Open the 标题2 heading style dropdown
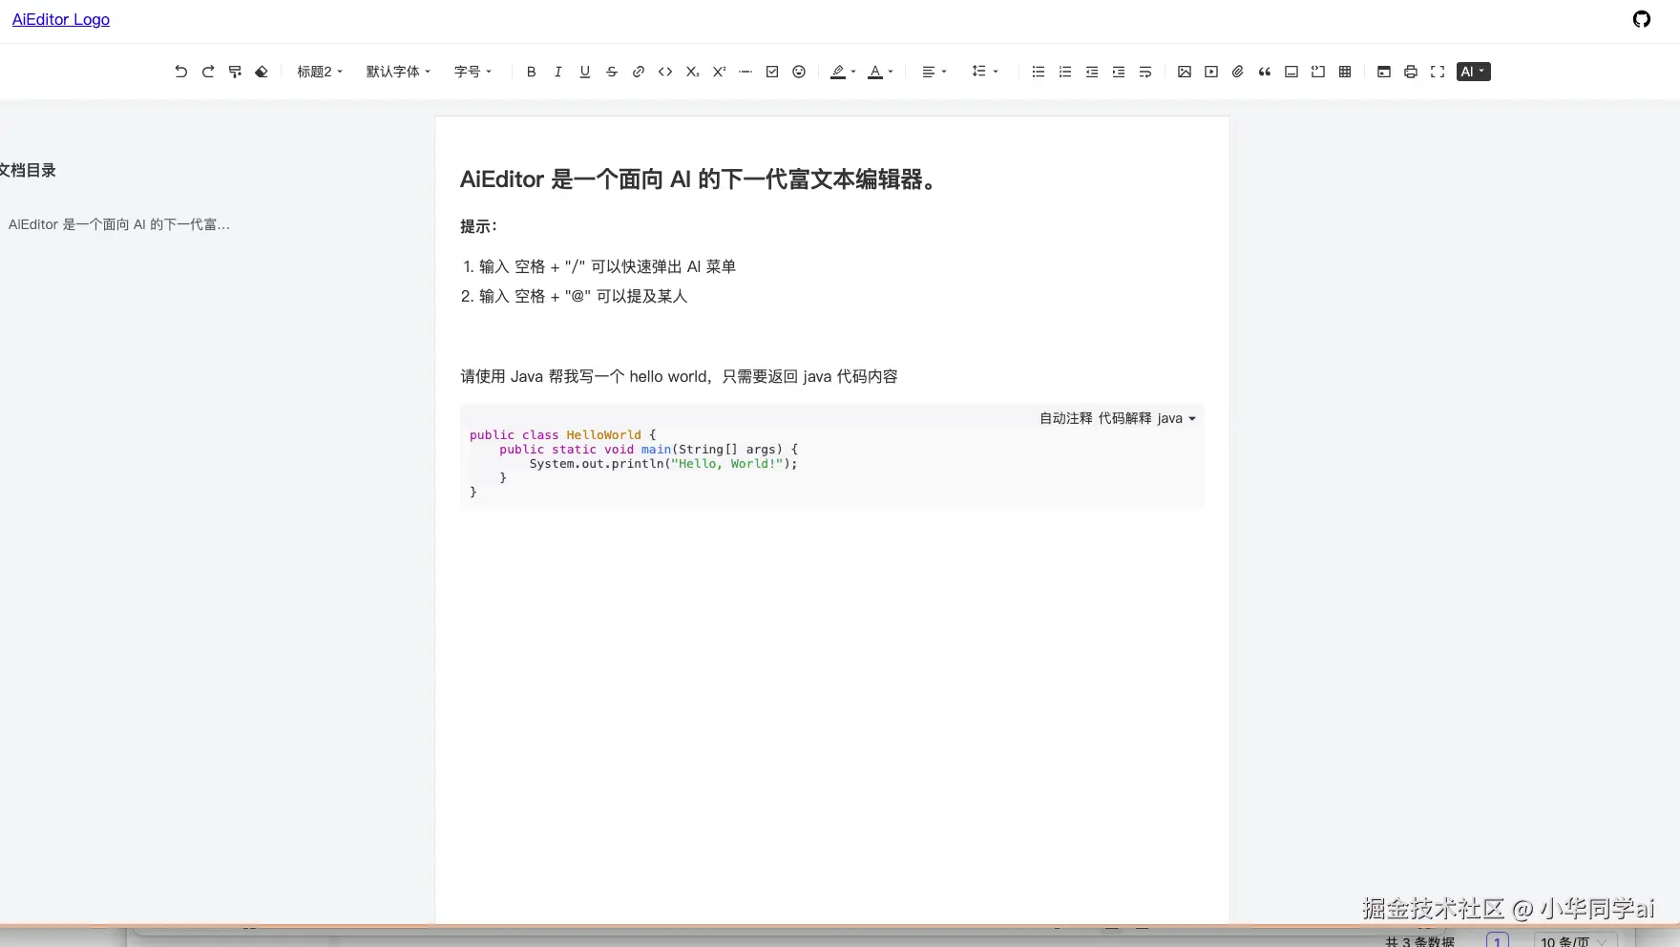This screenshot has width=1680, height=947. point(320,72)
